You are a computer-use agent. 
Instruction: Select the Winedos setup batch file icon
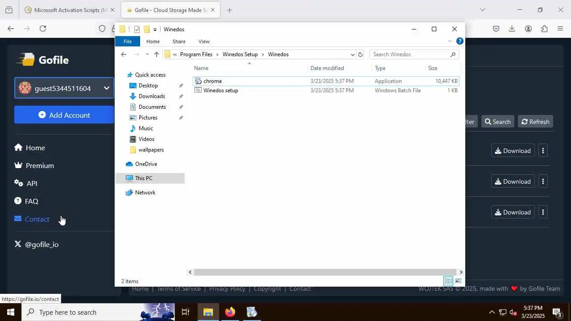(x=198, y=91)
